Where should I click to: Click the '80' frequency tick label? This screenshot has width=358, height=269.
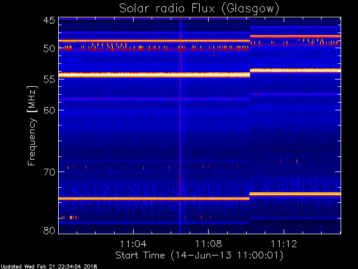click(x=49, y=230)
